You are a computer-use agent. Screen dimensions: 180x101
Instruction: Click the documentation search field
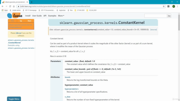[x=156, y=16]
